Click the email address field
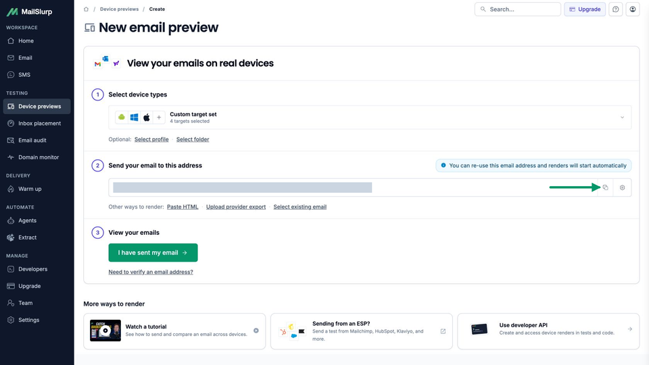The height and width of the screenshot is (365, 649). point(352,188)
